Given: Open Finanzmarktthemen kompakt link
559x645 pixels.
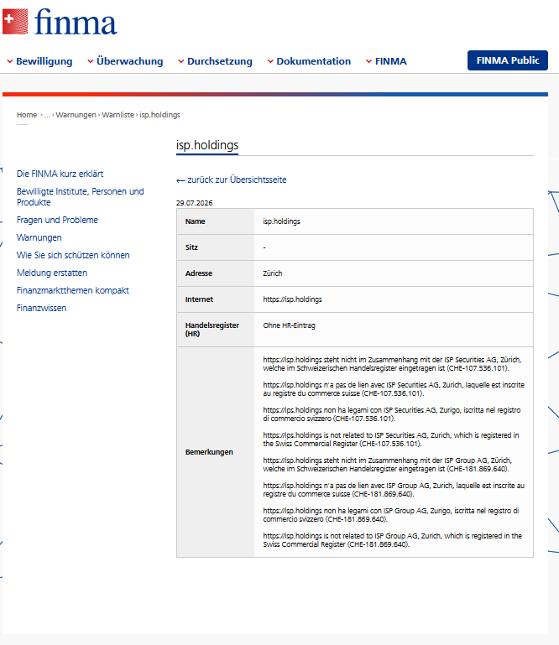Looking at the screenshot, I should pos(73,290).
